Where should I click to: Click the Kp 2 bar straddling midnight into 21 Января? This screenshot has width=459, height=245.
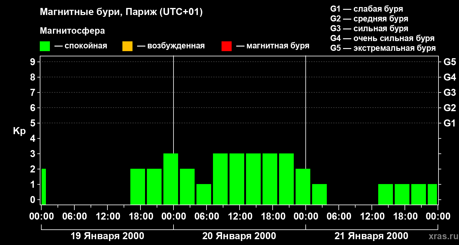[x=303, y=187]
